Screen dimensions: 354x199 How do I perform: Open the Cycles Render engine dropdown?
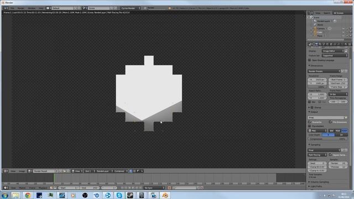tap(131, 8)
